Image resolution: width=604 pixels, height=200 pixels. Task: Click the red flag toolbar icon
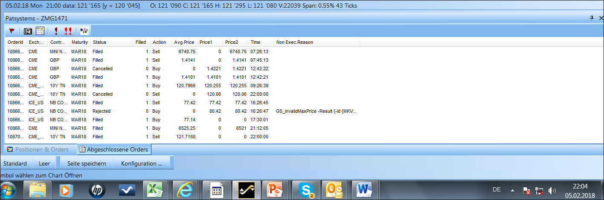coord(12,31)
